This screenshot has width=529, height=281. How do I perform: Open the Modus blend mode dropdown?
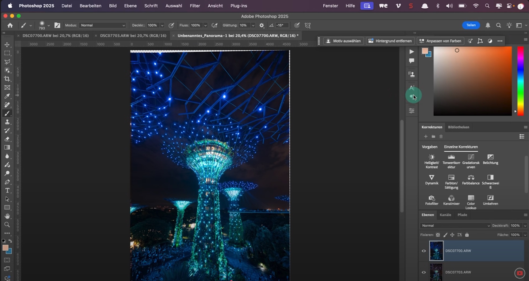click(x=102, y=25)
